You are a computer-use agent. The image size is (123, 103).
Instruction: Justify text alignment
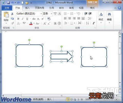pyautogui.click(x=79, y=18)
